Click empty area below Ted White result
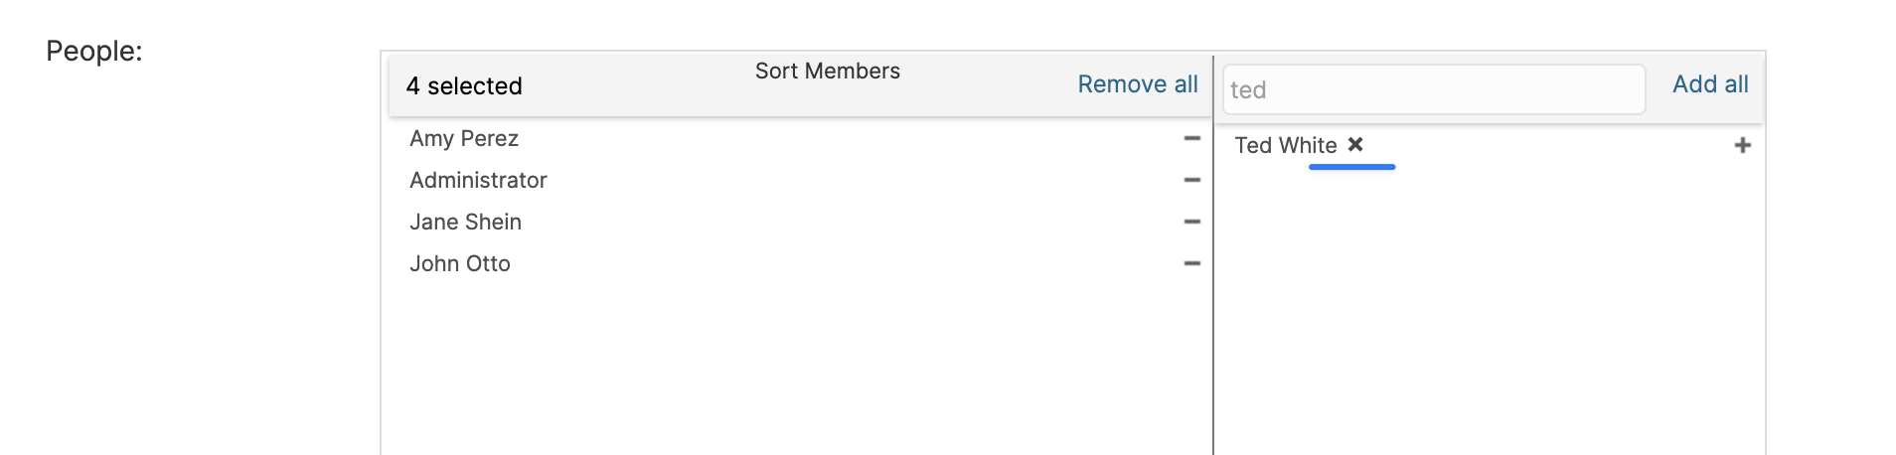 [x=1489, y=318]
